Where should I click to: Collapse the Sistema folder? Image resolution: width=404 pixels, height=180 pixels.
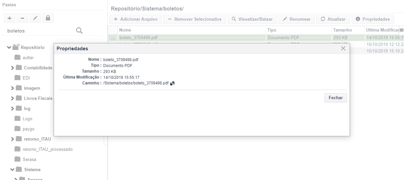[x=13, y=170]
